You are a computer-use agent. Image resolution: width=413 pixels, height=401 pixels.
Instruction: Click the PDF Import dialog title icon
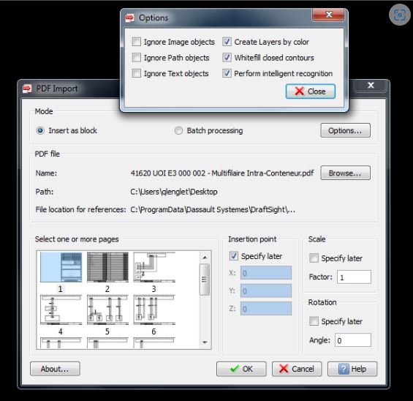pyautogui.click(x=27, y=89)
